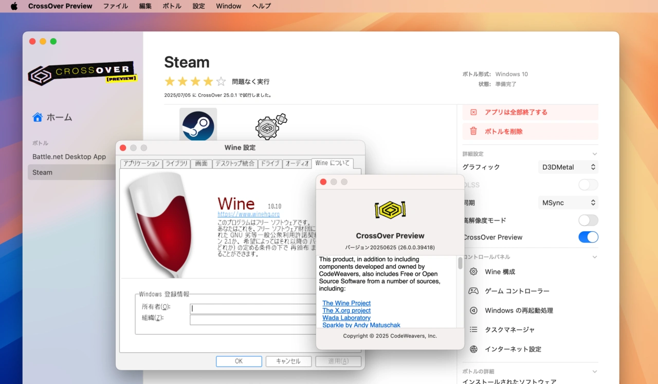Toggle the DLSS switch

click(588, 185)
